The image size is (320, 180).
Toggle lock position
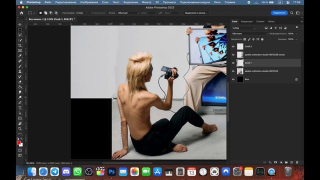tap(253, 39)
